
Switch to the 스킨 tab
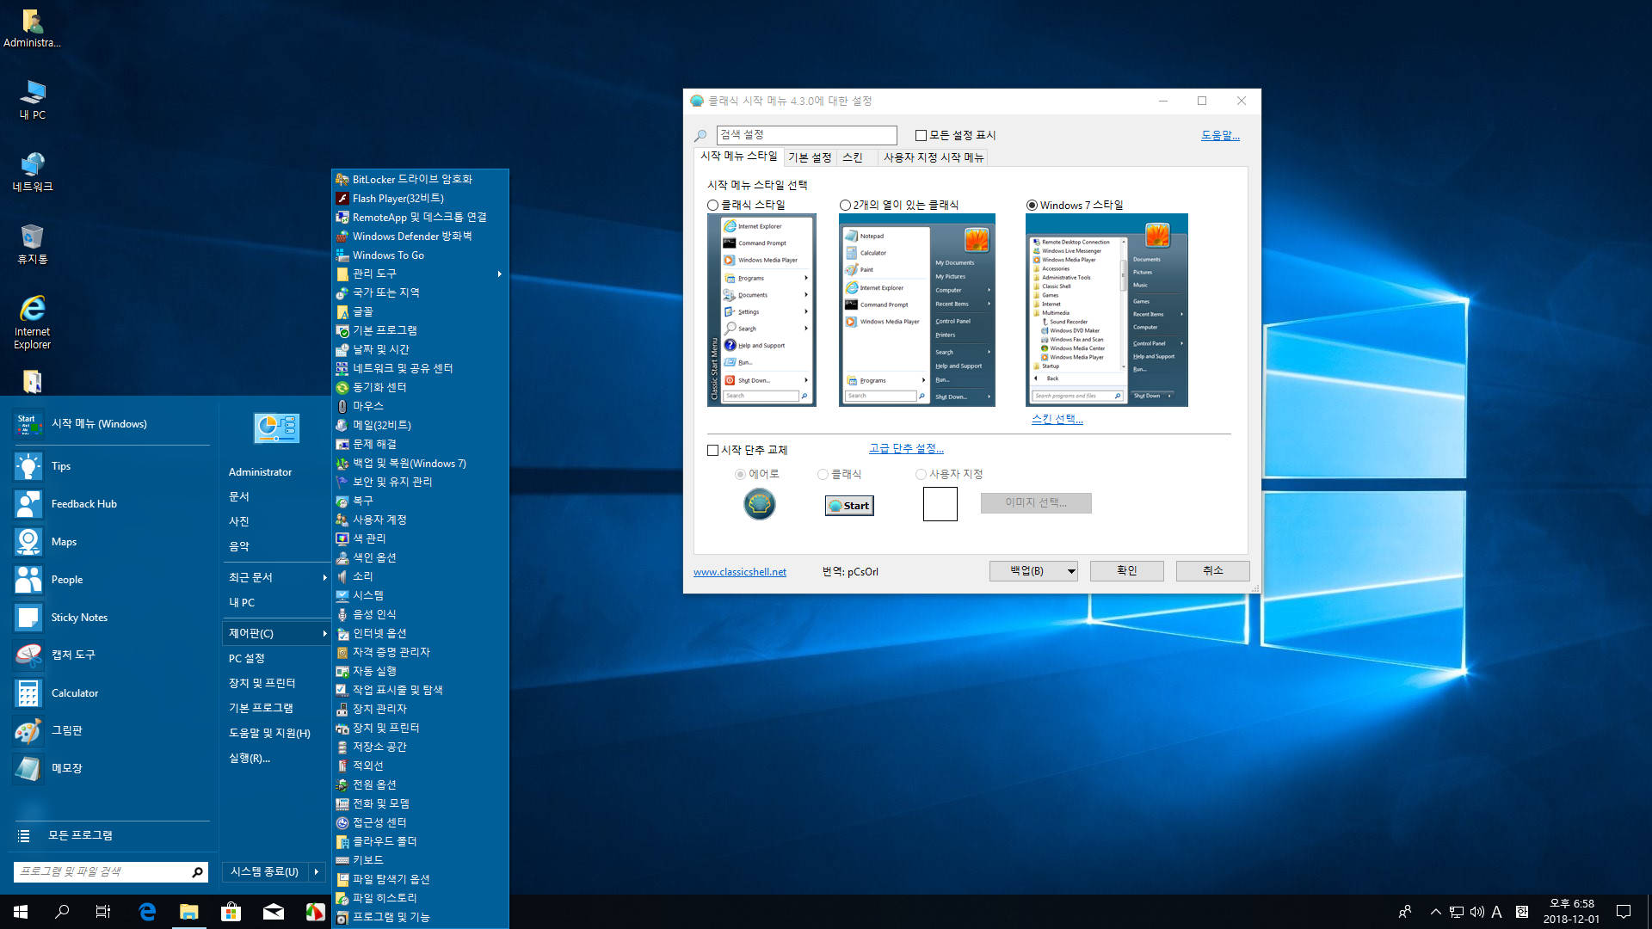coord(853,157)
